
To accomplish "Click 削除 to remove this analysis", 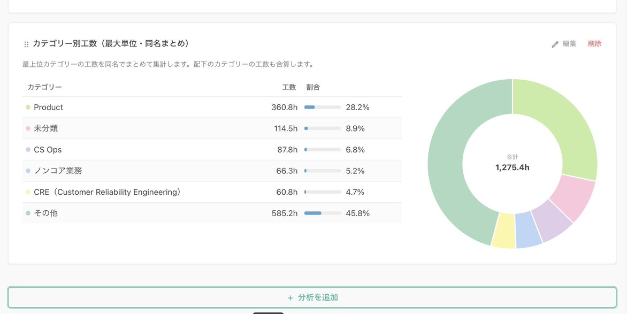I will coord(594,44).
